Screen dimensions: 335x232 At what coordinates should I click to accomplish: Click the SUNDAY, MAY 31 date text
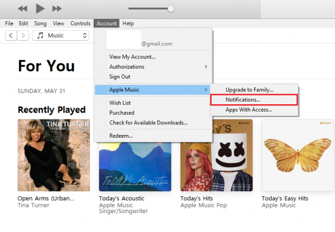click(41, 91)
